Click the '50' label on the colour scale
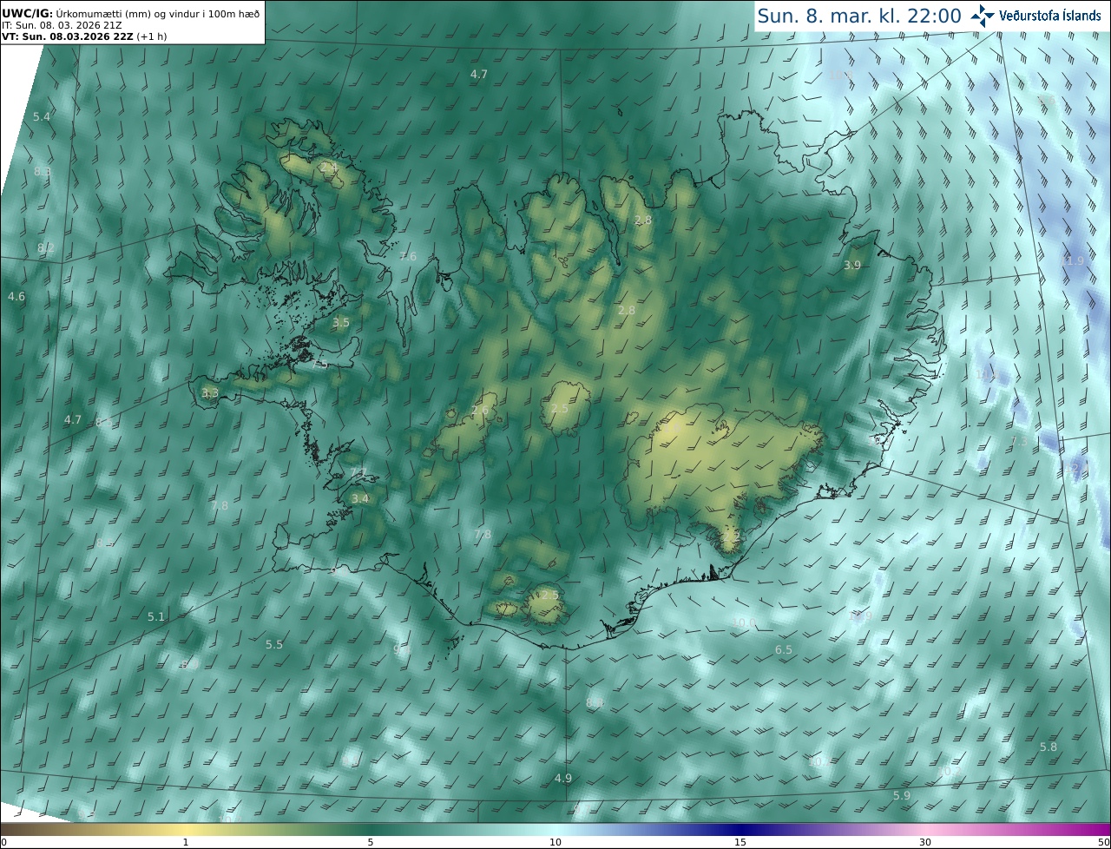 click(1103, 843)
